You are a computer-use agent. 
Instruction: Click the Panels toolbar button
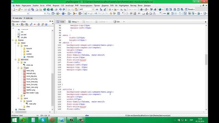click(190, 10)
